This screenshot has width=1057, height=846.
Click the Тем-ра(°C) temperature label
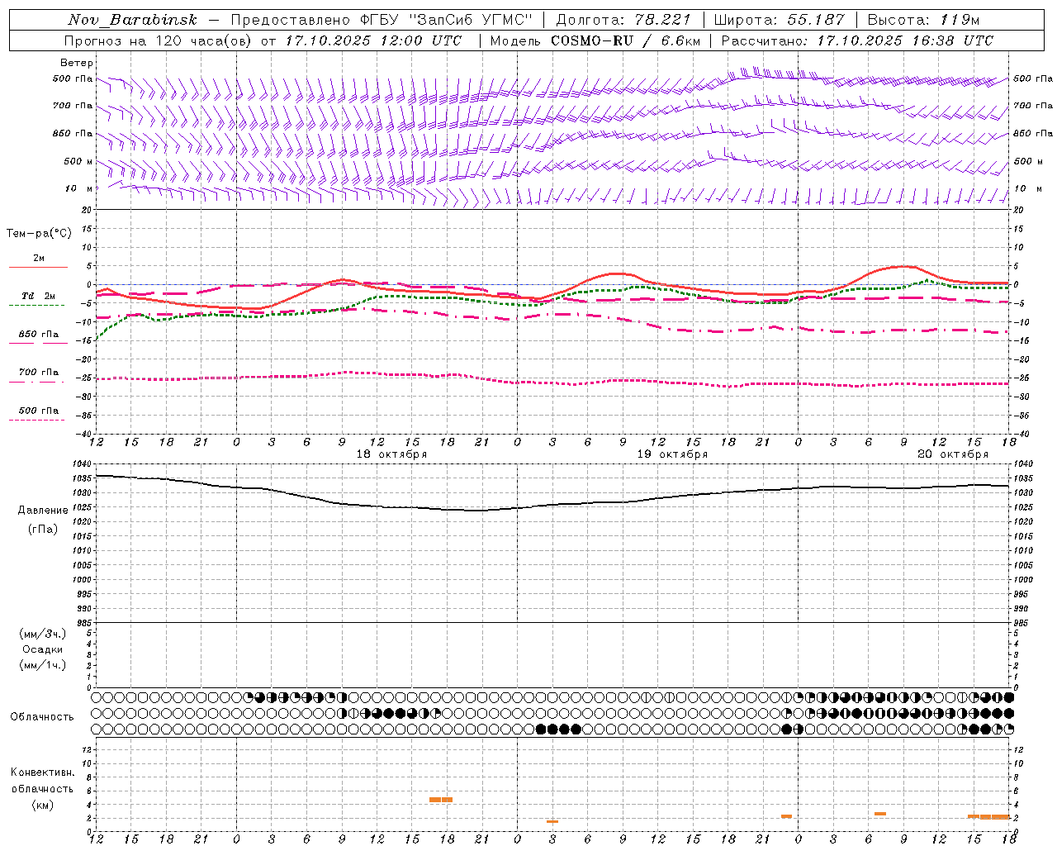pos(39,234)
